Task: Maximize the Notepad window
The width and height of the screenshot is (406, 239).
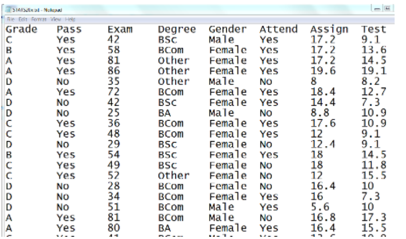Action: click(388, 9)
